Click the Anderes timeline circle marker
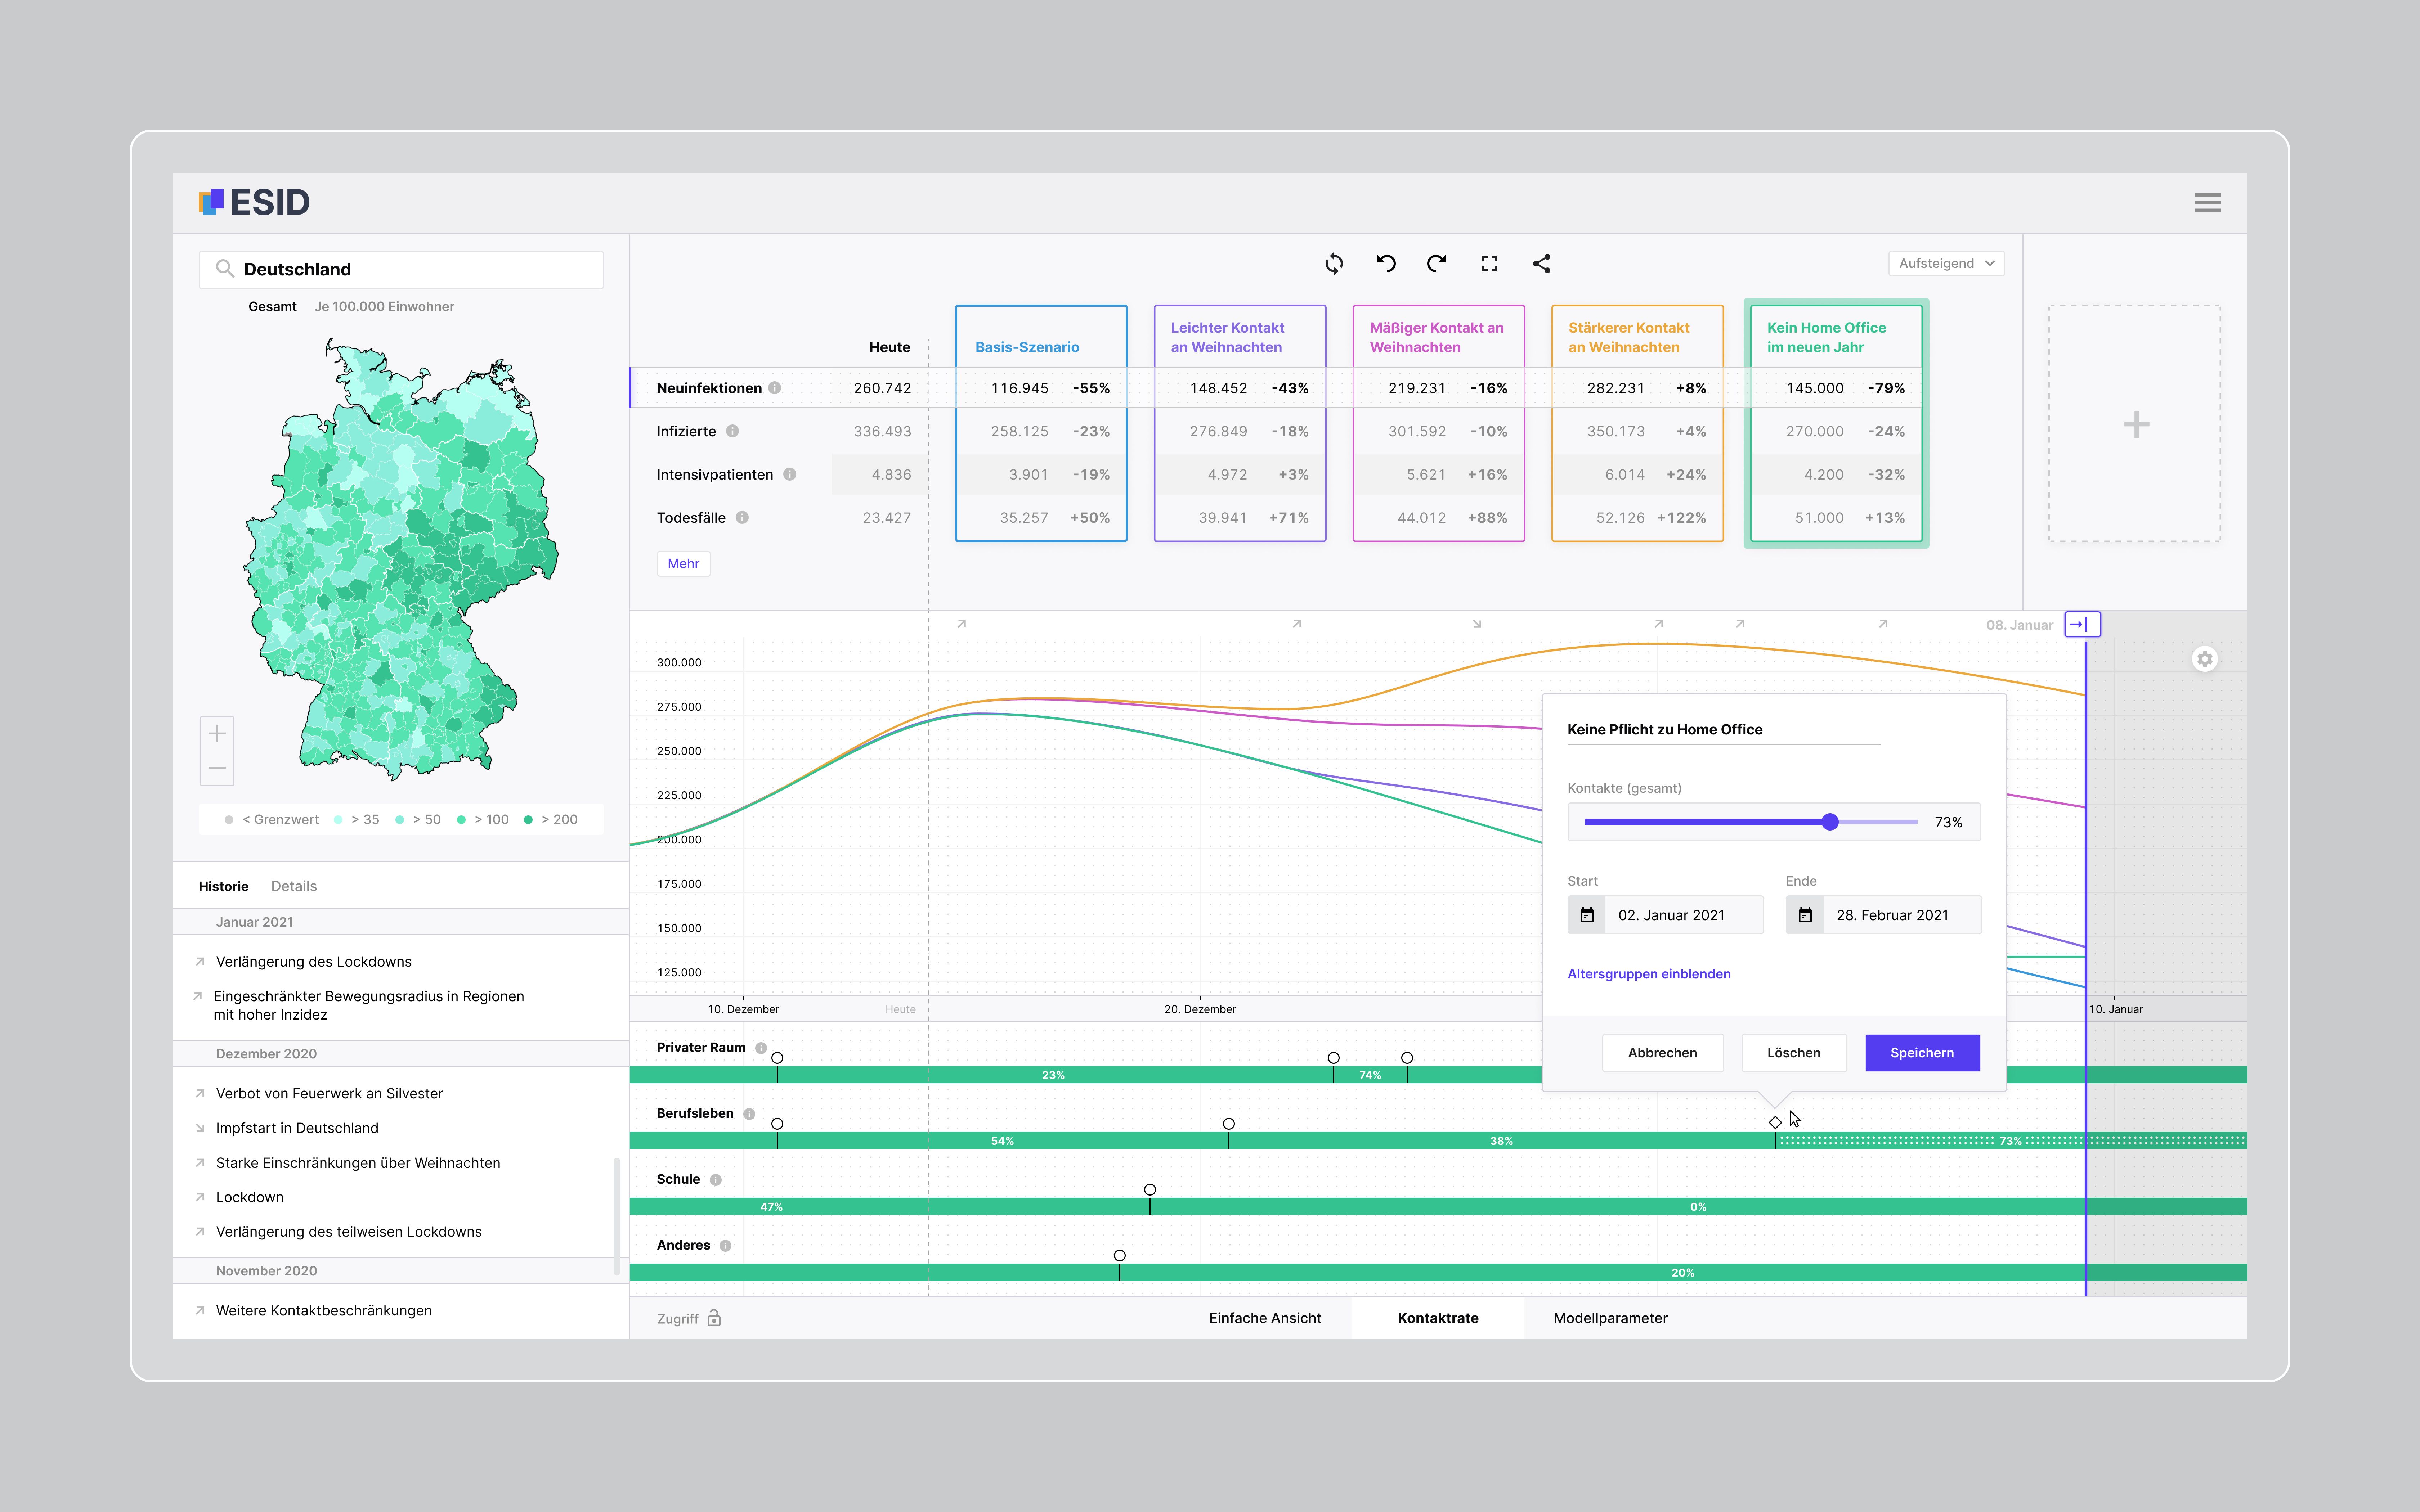 click(x=1120, y=1256)
